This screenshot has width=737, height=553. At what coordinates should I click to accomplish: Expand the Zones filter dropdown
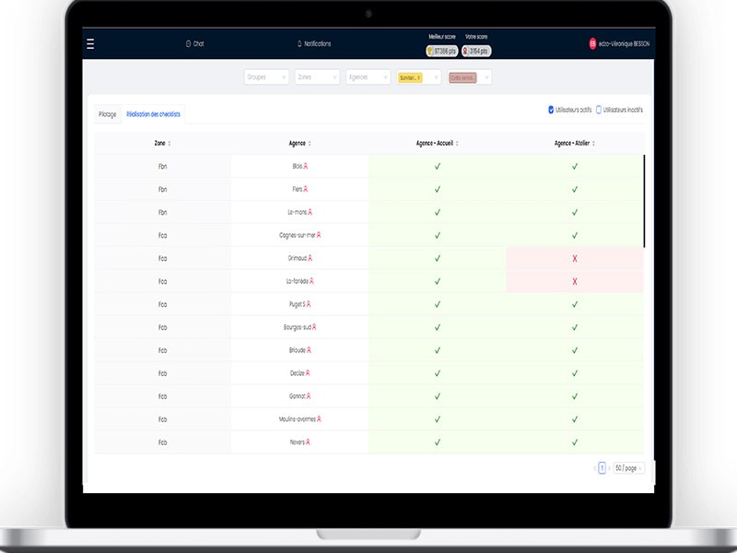(x=317, y=77)
